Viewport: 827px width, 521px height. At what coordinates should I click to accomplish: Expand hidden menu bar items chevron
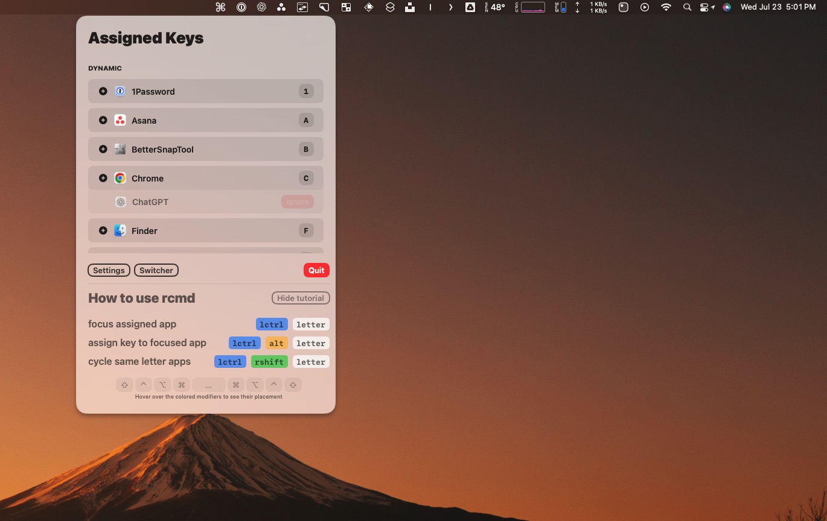[x=450, y=7]
